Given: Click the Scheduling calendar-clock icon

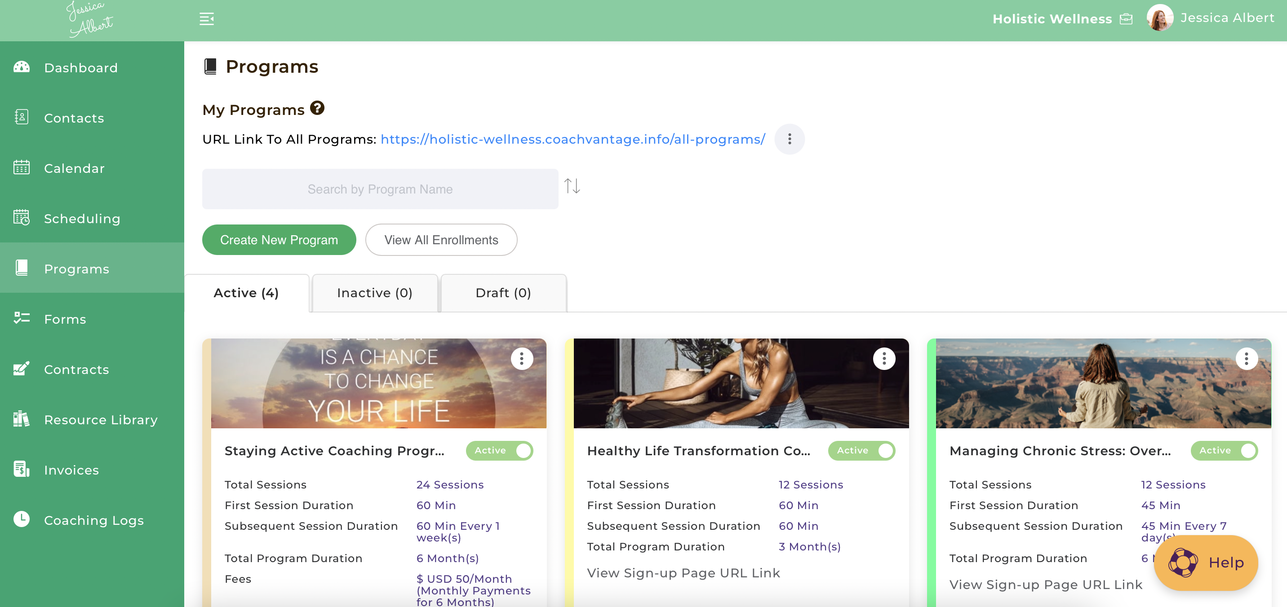Looking at the screenshot, I should (22, 218).
